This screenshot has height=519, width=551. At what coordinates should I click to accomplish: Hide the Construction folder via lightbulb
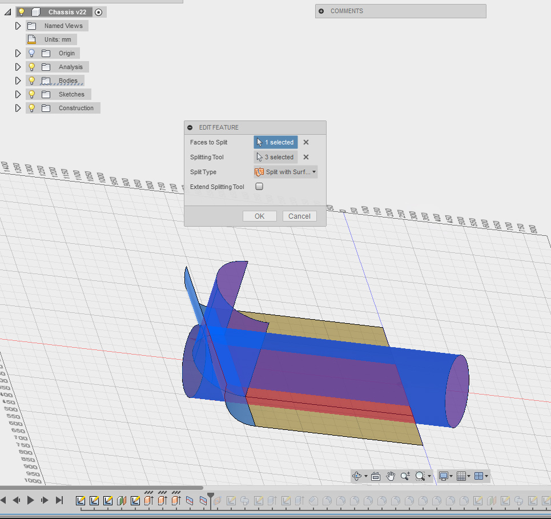[32, 108]
